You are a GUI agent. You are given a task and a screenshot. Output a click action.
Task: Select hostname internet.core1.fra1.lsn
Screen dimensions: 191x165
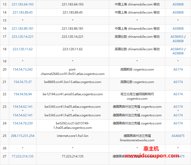pos(73,136)
